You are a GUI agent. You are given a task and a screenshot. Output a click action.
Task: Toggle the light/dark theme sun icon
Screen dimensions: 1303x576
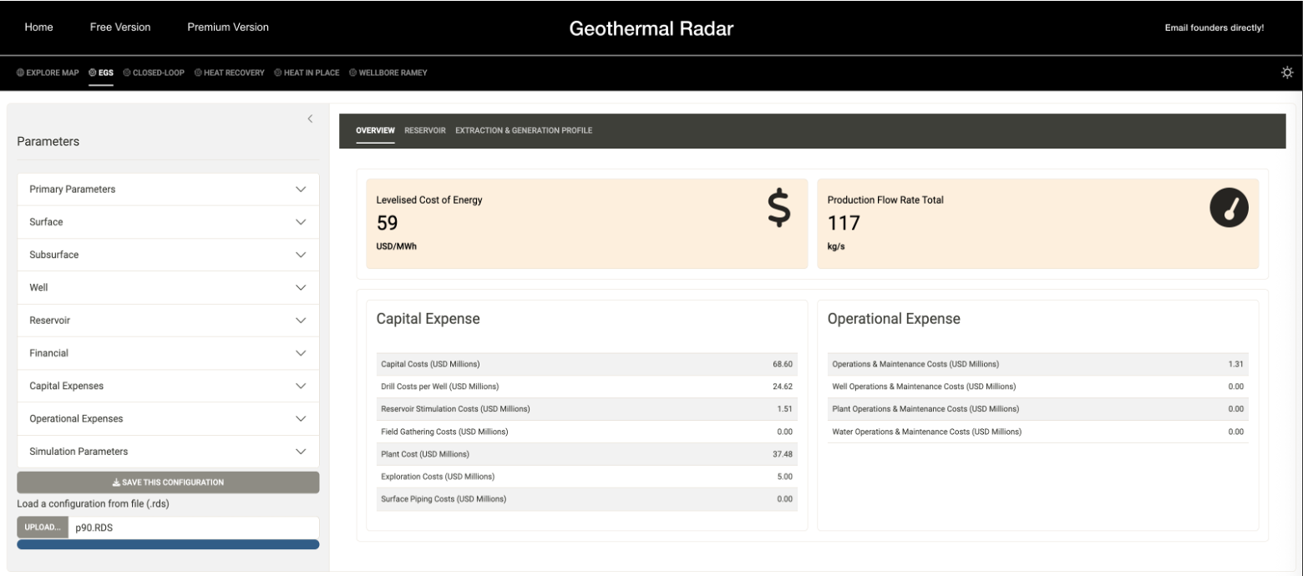pos(1287,73)
